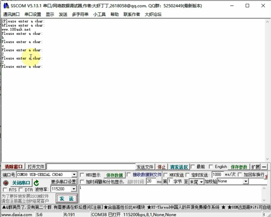Click the green refresh ports icon
Image resolution: width=271 pixels, height=217 pixels.
pos(36,183)
